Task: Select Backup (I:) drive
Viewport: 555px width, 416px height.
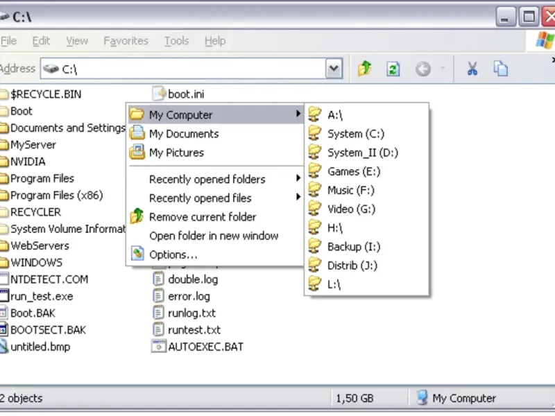Action: [x=367, y=246]
